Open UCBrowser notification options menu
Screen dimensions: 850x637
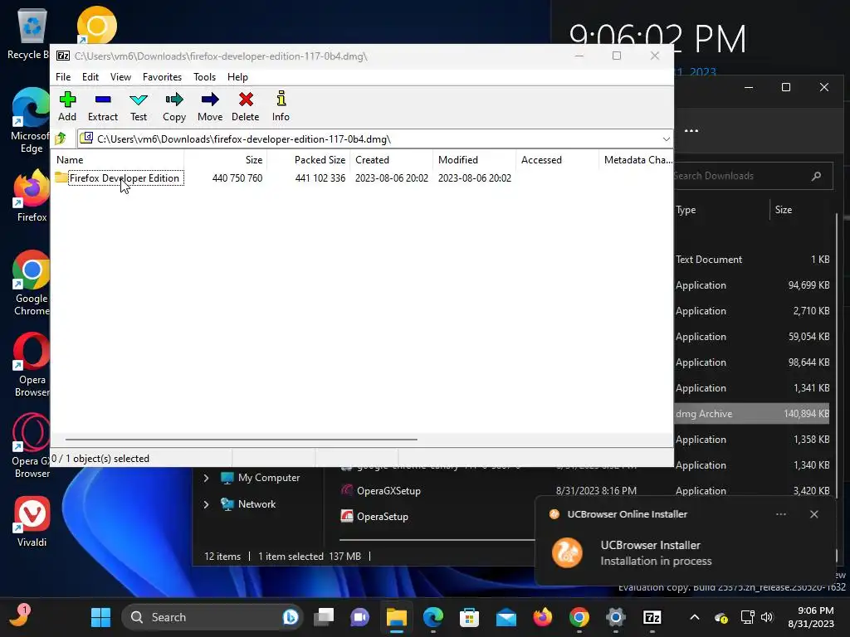click(x=780, y=514)
